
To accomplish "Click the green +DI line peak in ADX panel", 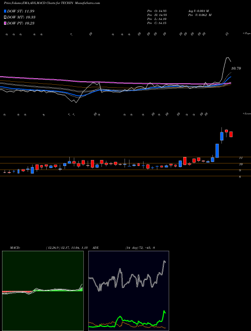I will (164, 311).
